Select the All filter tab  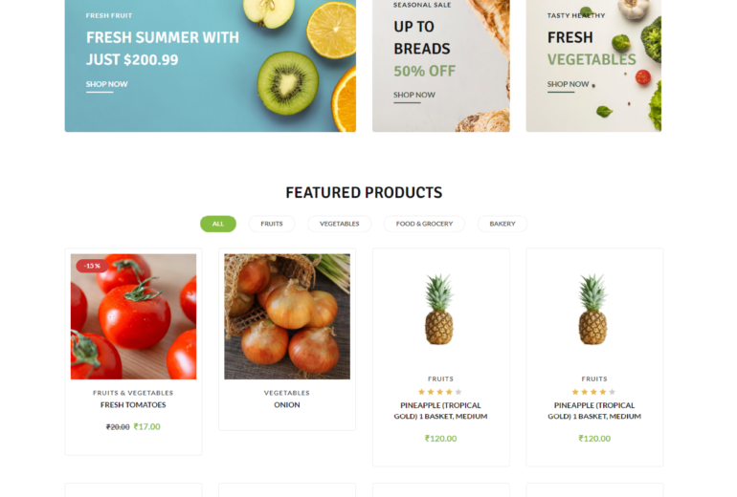click(218, 224)
